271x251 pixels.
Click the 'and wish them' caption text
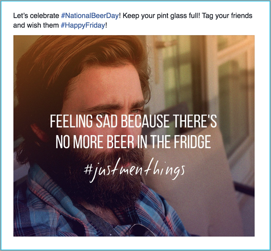click(36, 25)
